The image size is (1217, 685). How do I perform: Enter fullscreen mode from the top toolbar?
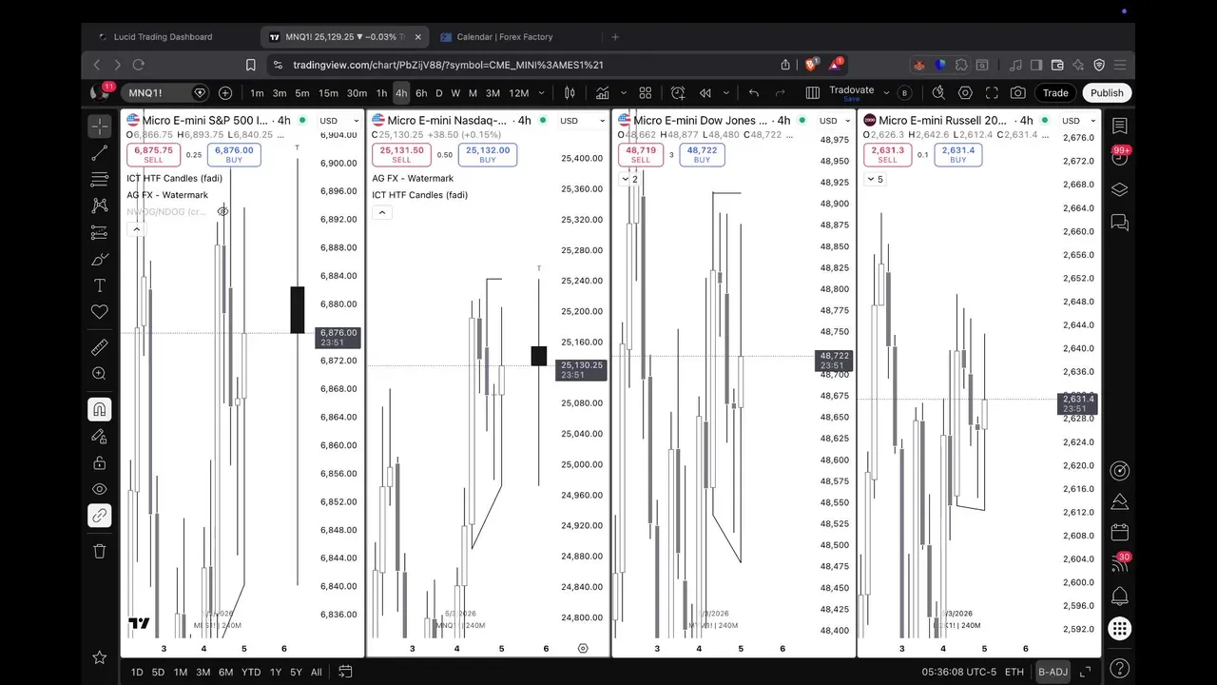(x=992, y=92)
